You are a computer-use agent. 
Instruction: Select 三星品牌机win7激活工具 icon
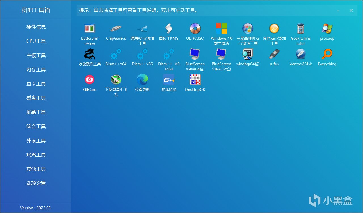[x=248, y=28]
